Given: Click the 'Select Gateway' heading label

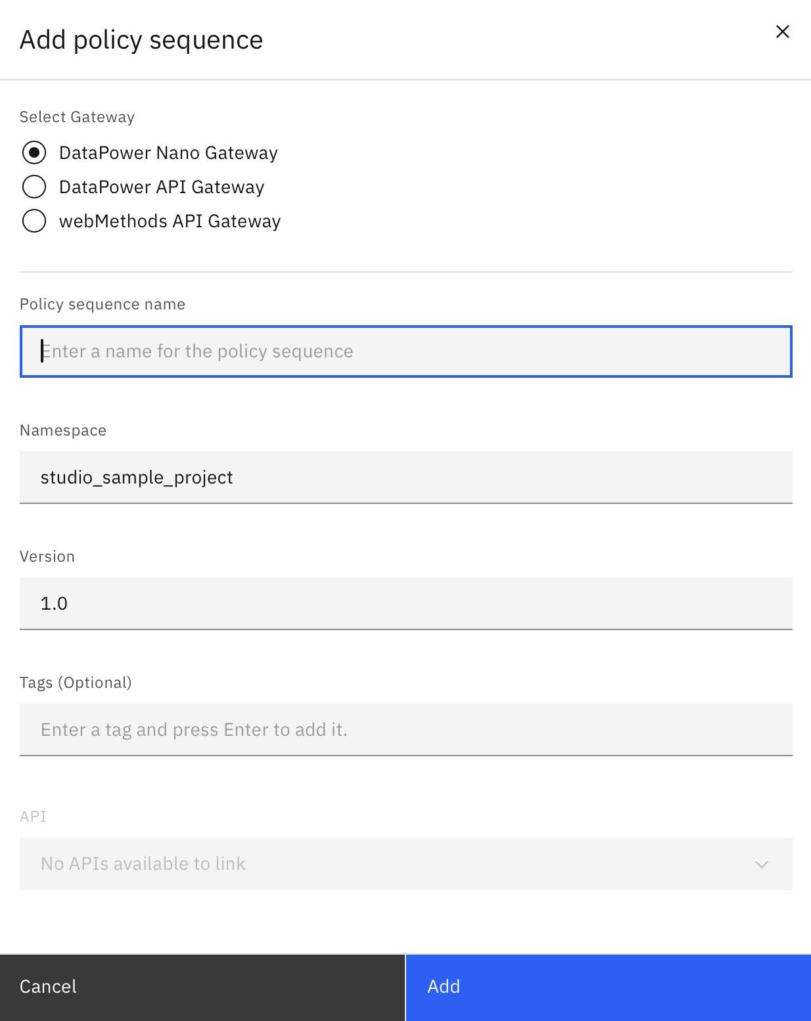Looking at the screenshot, I should point(77,117).
